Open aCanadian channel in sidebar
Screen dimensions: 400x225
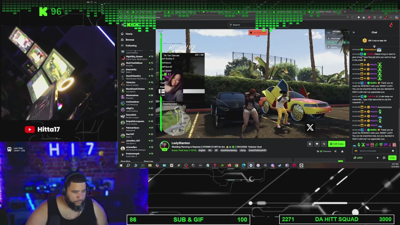click(x=137, y=148)
